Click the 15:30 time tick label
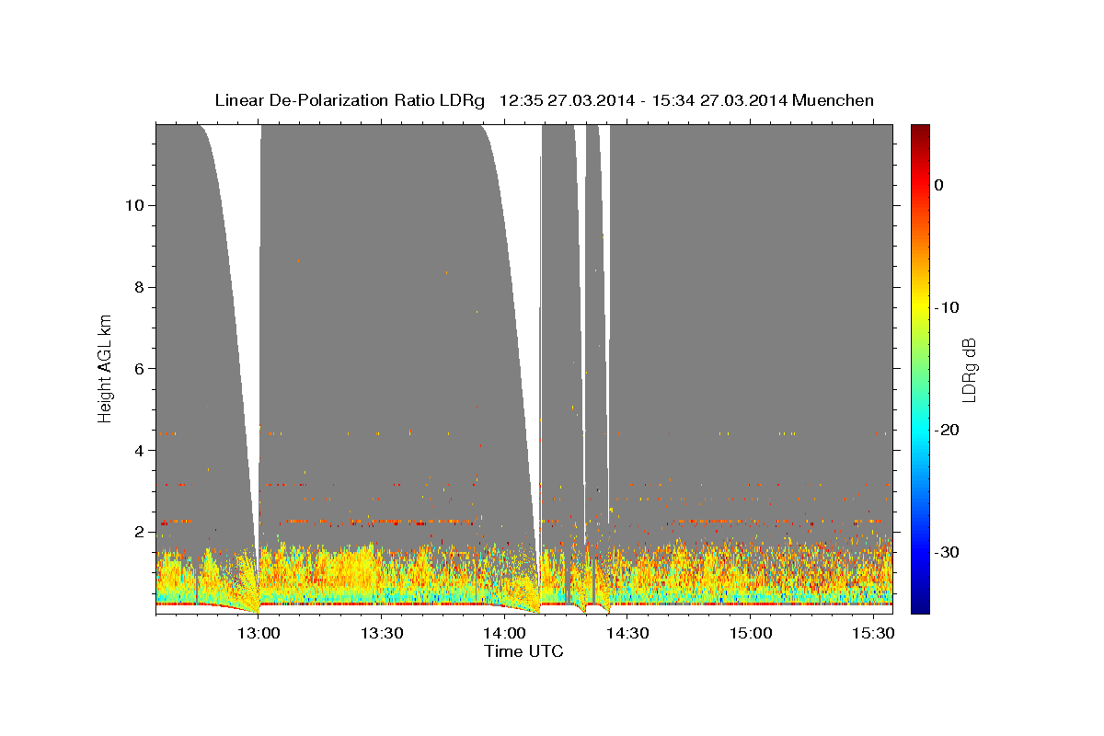The image size is (1104, 736). coord(873,633)
